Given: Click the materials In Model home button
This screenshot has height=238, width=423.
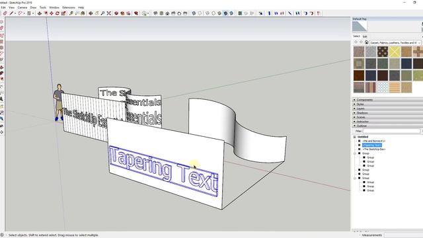Looking at the screenshot, I should pos(366,42).
